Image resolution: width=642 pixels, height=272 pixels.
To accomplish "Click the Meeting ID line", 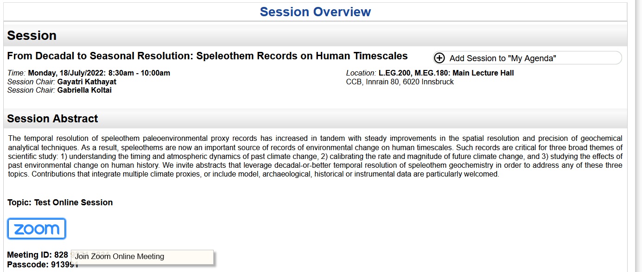I will 38,255.
